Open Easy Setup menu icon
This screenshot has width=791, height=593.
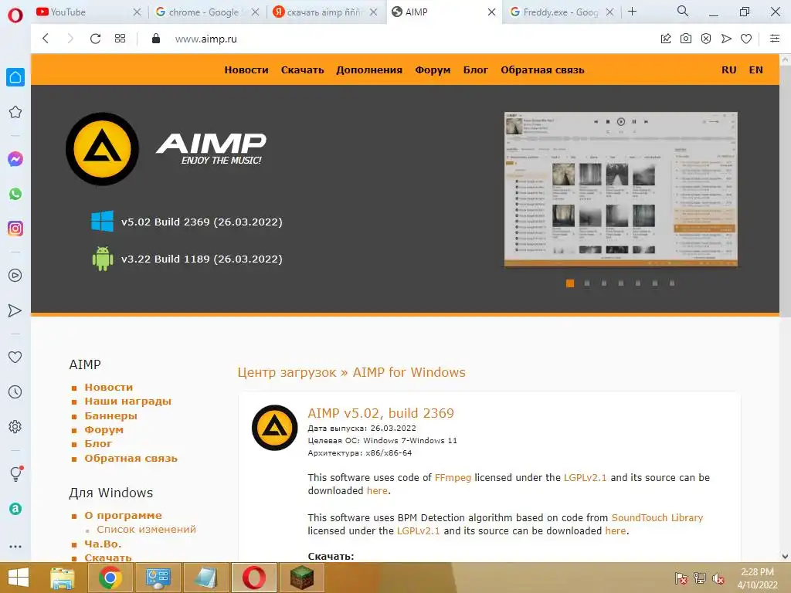775,39
